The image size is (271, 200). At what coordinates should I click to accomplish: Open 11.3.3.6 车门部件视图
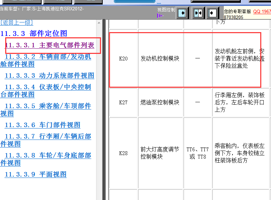[43, 125]
